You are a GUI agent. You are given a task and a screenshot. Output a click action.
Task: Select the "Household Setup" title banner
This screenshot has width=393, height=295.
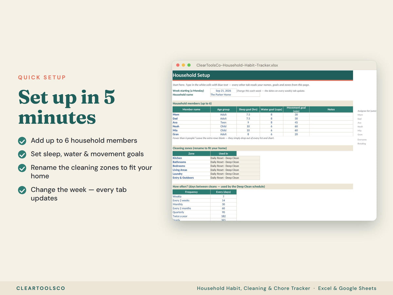click(263, 75)
